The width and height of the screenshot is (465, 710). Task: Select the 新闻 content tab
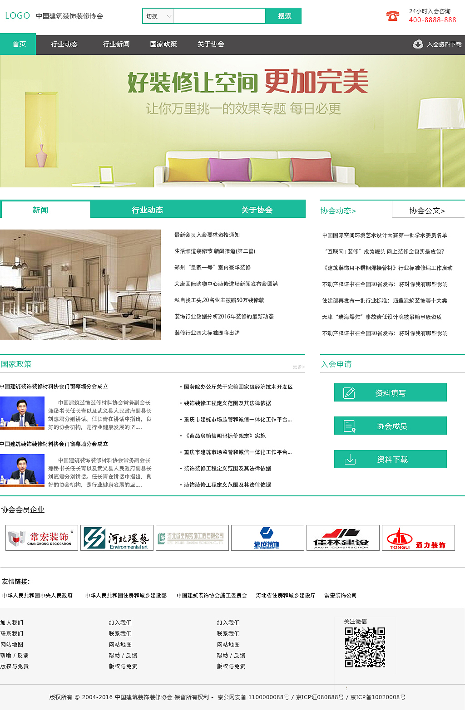pyautogui.click(x=45, y=210)
